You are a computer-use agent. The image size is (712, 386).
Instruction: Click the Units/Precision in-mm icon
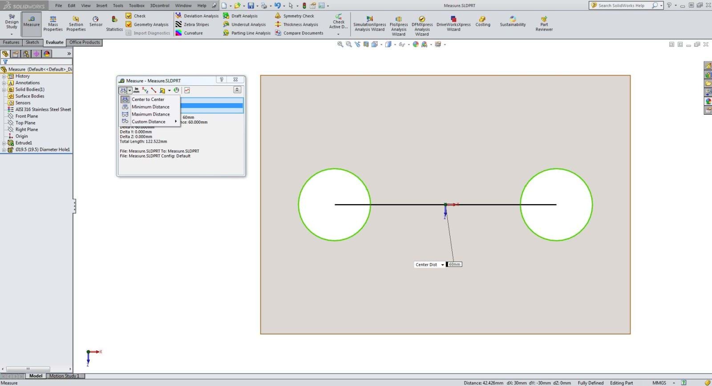[x=136, y=90]
